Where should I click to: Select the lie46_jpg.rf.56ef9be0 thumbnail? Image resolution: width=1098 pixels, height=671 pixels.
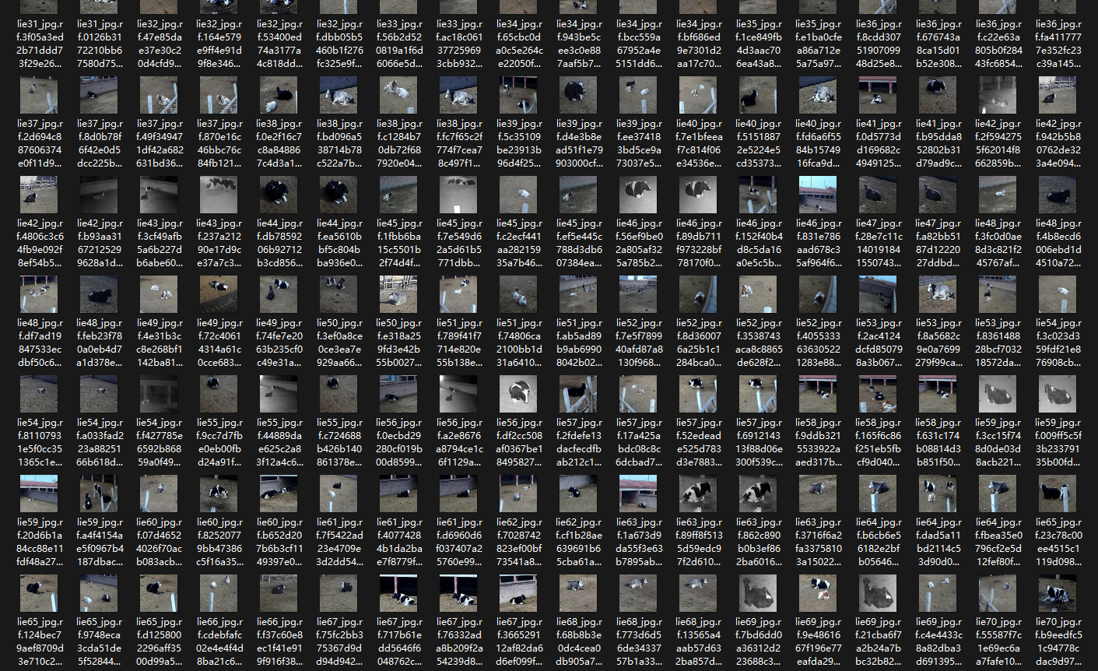point(638,195)
